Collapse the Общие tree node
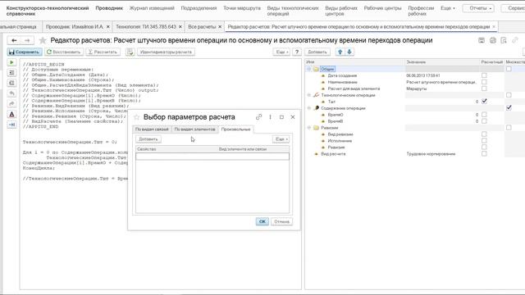Viewport: 525px width, 295px height. 309,69
